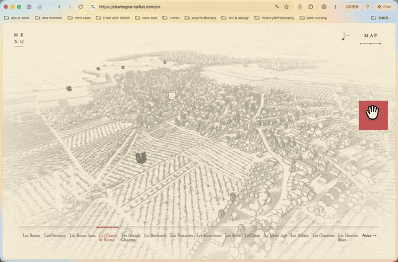This screenshot has width=398, height=262.
Task: Select Les Ricordanes plot
Action: tap(209, 235)
